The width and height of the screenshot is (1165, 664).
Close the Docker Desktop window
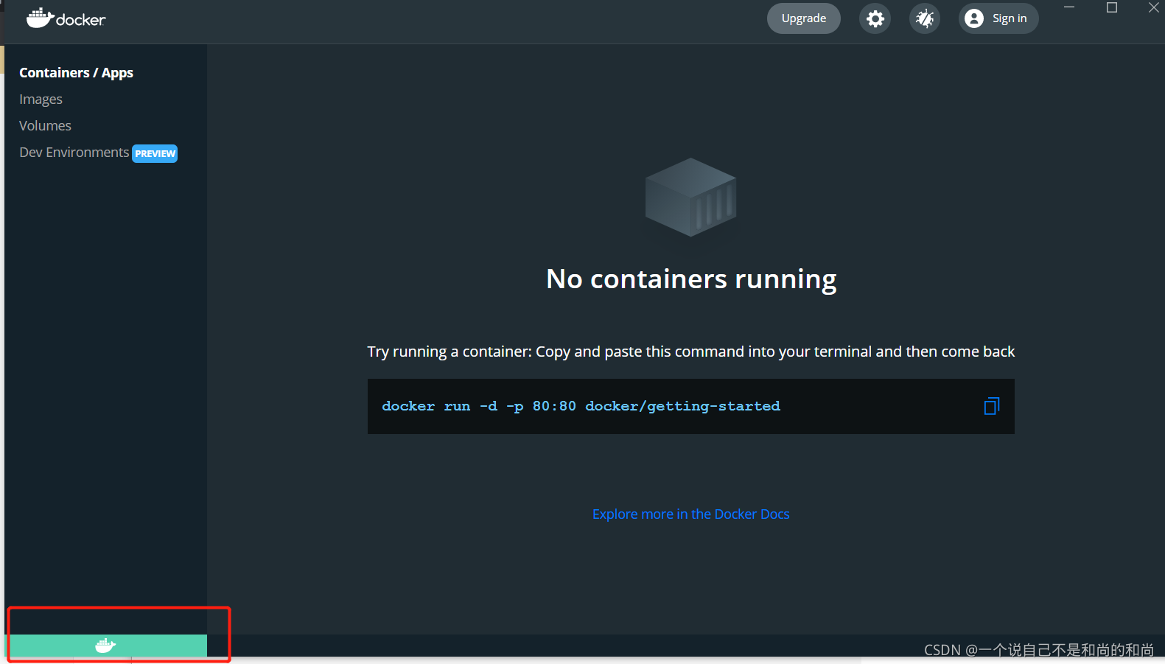[x=1153, y=7]
